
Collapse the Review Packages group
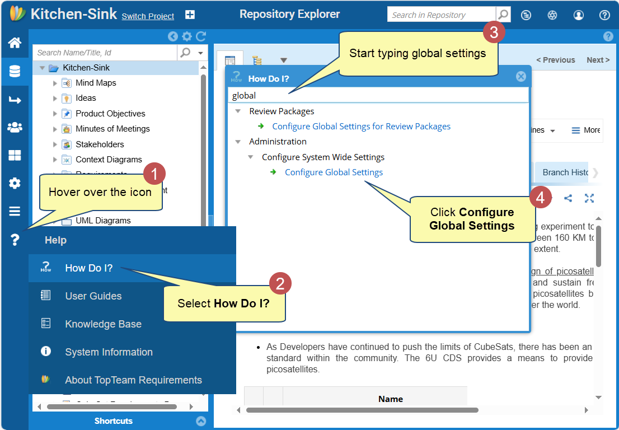238,111
